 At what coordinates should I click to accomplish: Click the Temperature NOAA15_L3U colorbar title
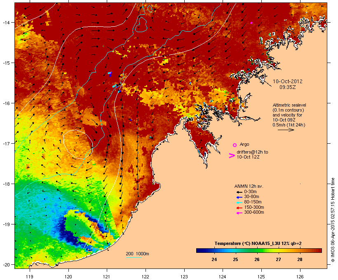coord(258,243)
